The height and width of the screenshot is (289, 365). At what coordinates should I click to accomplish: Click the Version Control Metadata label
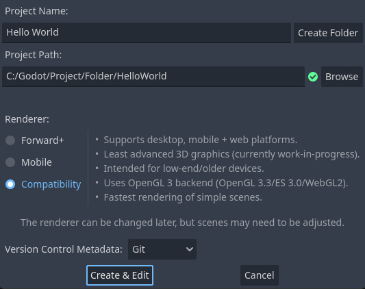pos(64,249)
